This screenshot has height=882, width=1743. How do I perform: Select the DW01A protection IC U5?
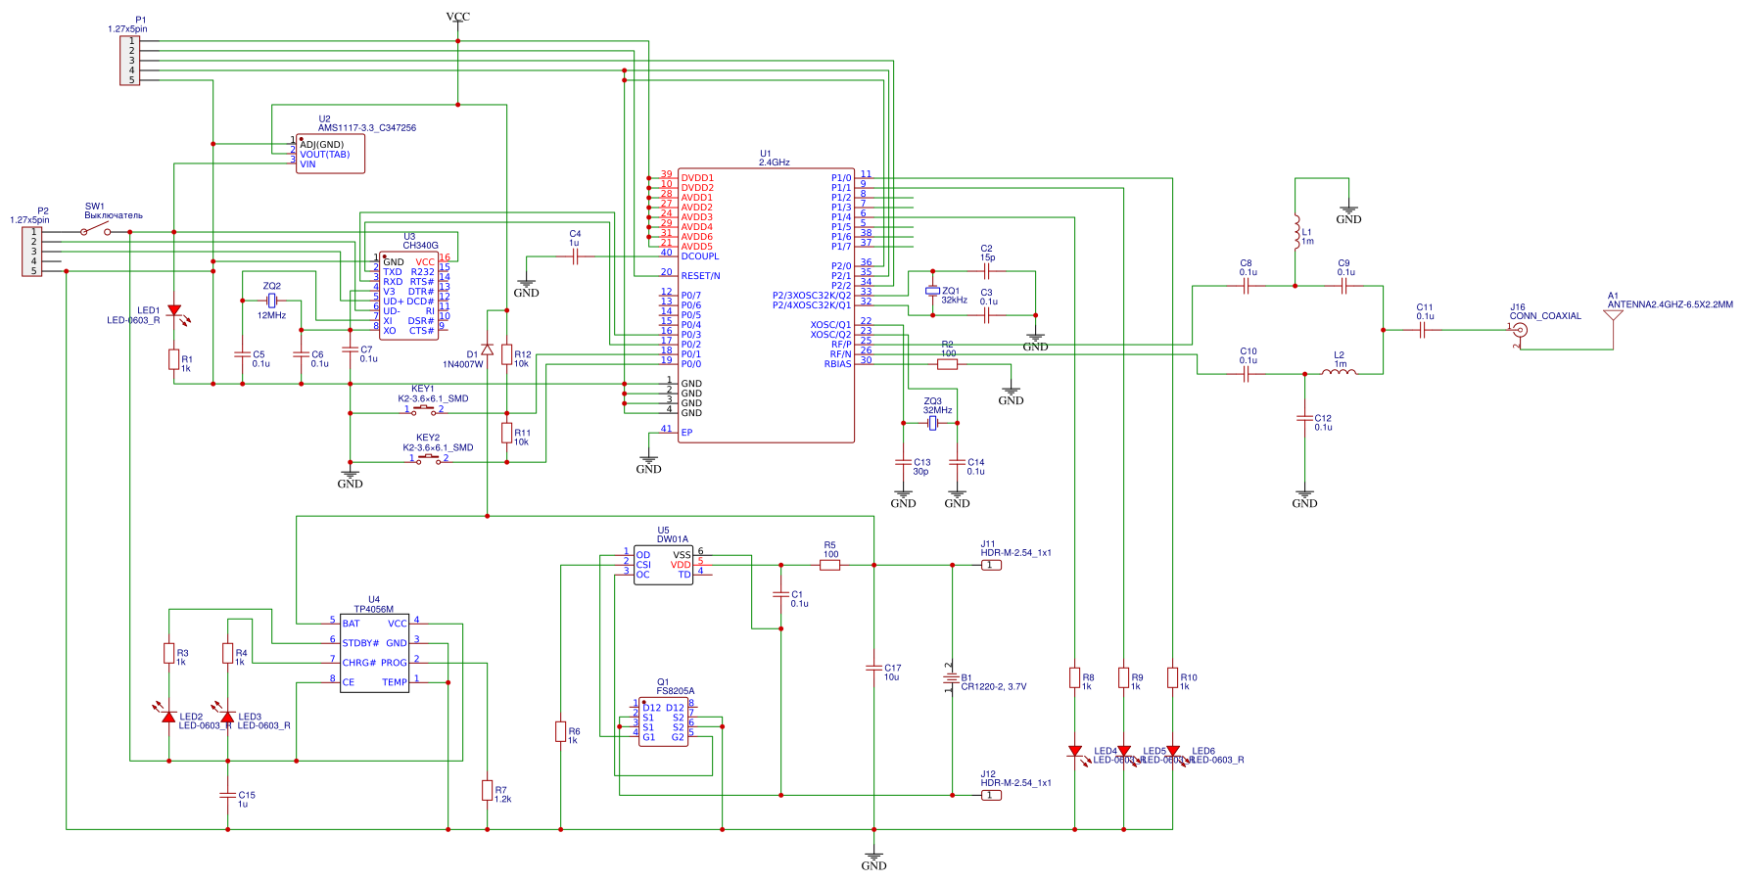[664, 565]
